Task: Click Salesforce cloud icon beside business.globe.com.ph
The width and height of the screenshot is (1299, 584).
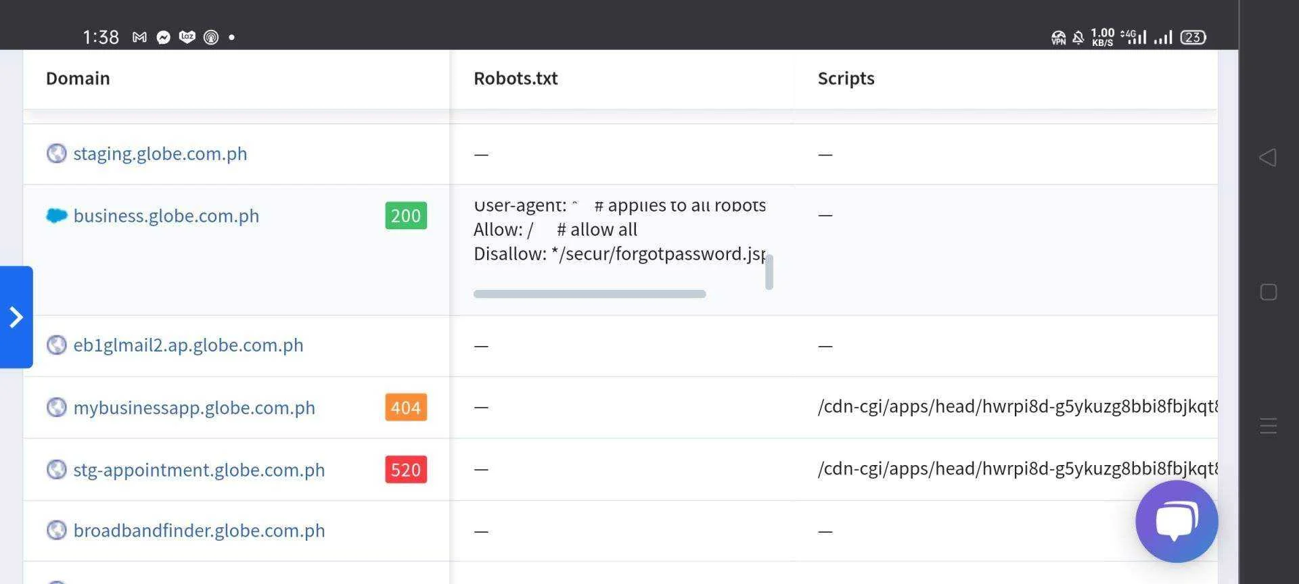Action: pyautogui.click(x=56, y=216)
